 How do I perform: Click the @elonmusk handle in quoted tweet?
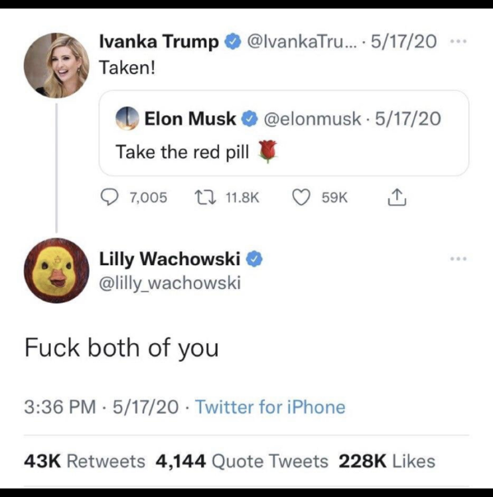click(x=312, y=119)
